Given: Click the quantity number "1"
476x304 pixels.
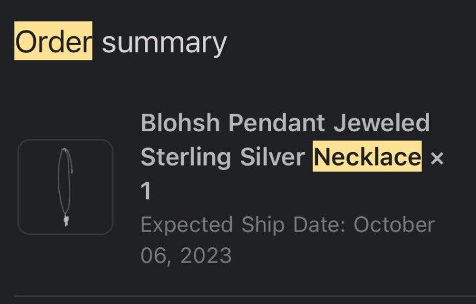Looking at the screenshot, I should pos(146,191).
